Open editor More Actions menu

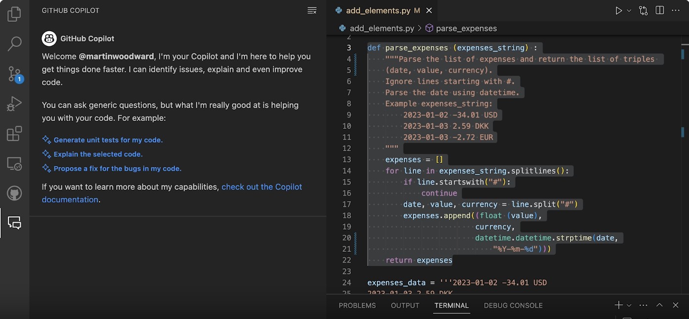point(676,10)
